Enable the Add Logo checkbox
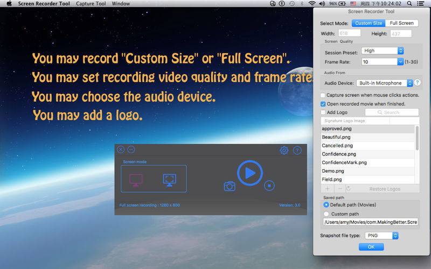Image resolution: width=431 pixels, height=269 pixels. [323, 112]
